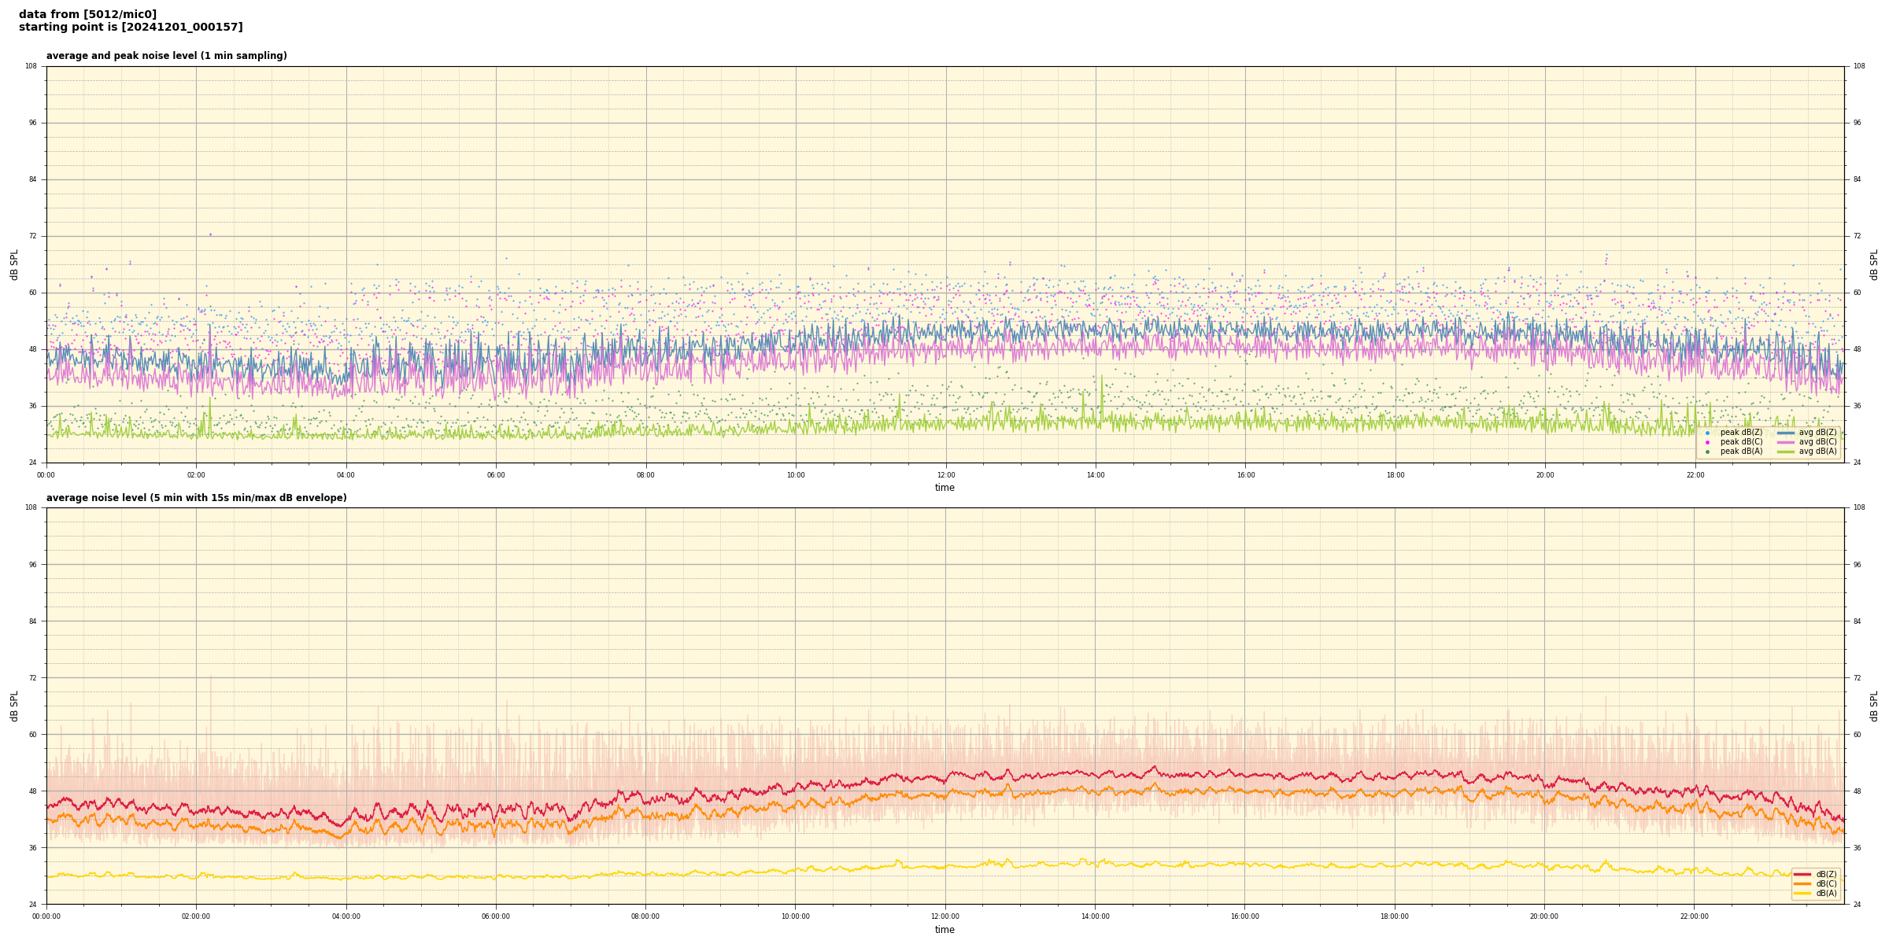1889x944 pixels.
Task: Click the blue peak dB(Z) legend marker
Action: point(1707,433)
